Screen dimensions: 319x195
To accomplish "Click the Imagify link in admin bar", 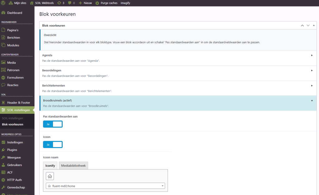I will point(125,3).
